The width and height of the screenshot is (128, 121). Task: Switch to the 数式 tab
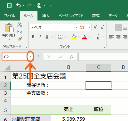[x=96, y=16]
